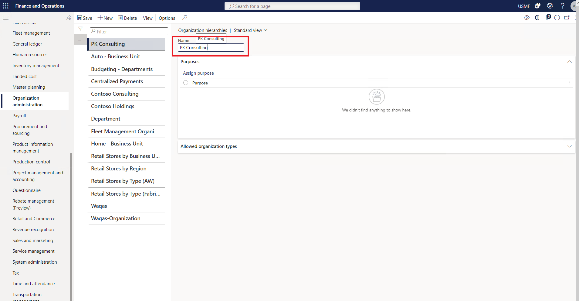This screenshot has width=579, height=301.
Task: Pin the navigation pane with the pin icon
Action: tap(69, 18)
